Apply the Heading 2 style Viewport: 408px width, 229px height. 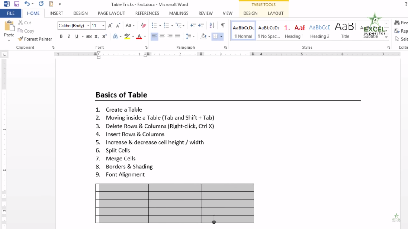point(320,30)
